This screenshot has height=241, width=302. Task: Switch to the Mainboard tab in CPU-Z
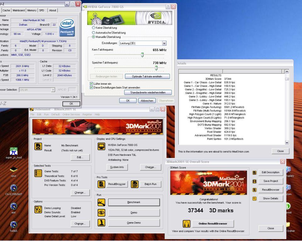point(19,10)
